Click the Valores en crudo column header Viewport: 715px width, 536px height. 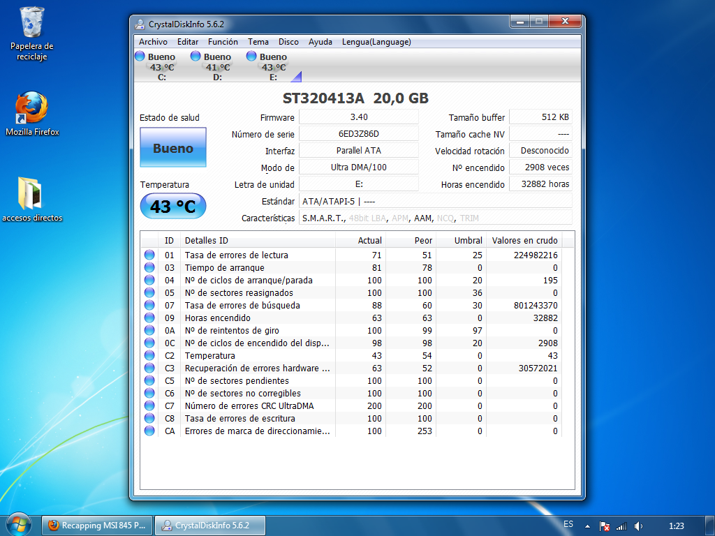[x=524, y=241]
